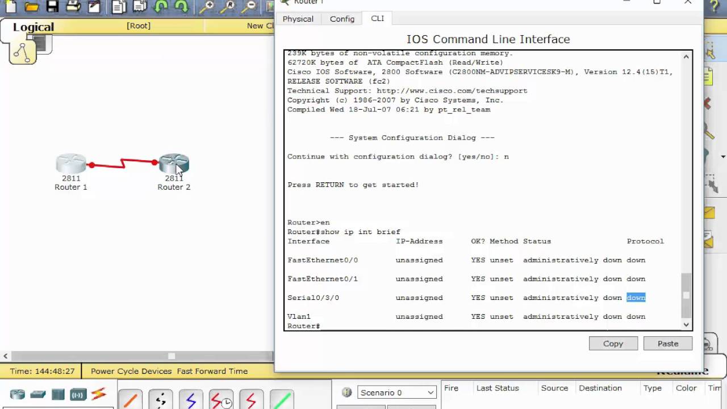
Task: Click the Fire column header
Action: (451, 388)
